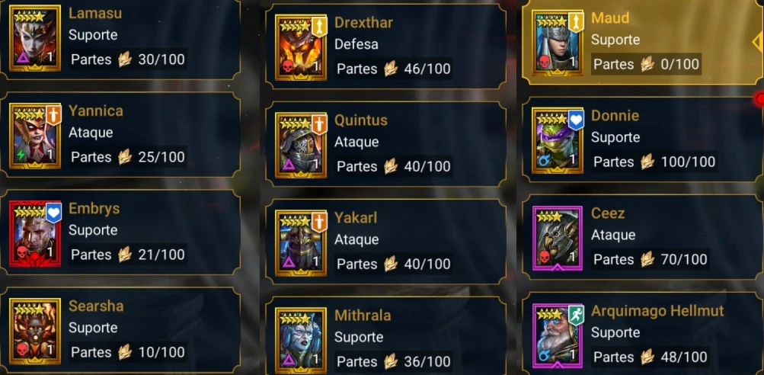764x375 pixels.
Task: Select Quintus champion portrait
Action: (x=301, y=145)
